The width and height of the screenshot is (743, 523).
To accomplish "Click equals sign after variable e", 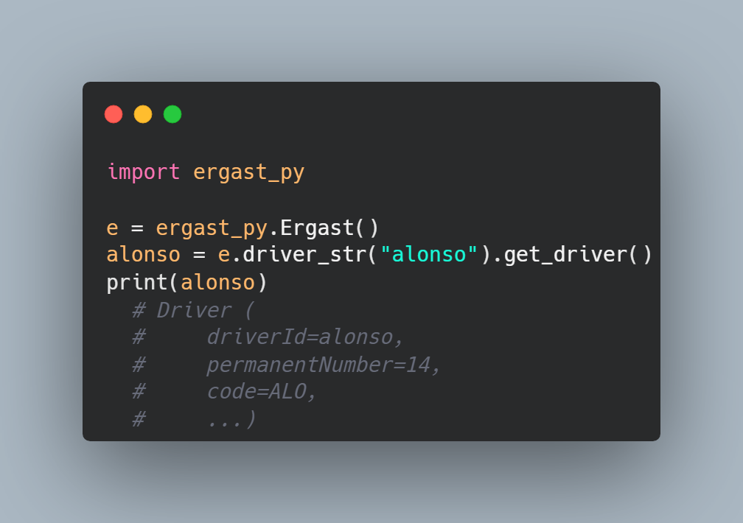I will tap(137, 228).
